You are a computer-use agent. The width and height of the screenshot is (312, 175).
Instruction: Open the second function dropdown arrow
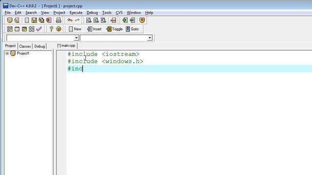point(150,38)
